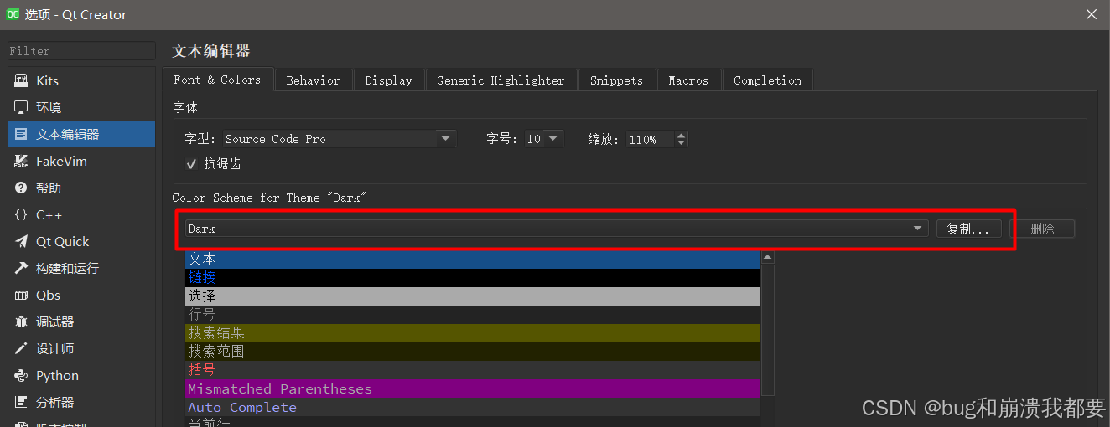Click the Qt Quick paper plane icon
The image size is (1110, 427).
click(21, 241)
